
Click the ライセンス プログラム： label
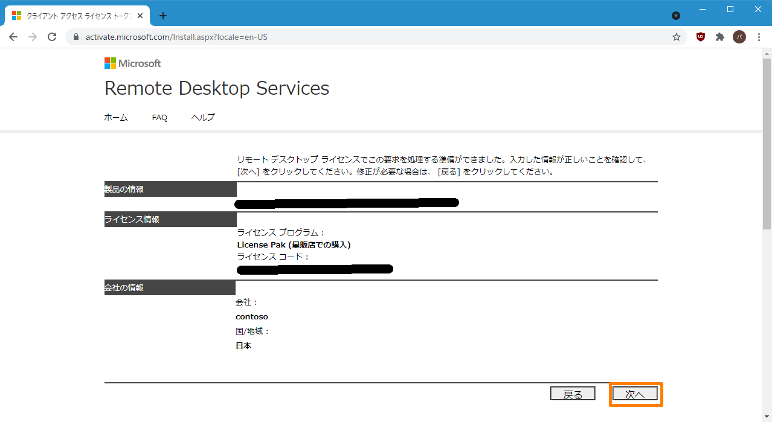[x=281, y=233]
